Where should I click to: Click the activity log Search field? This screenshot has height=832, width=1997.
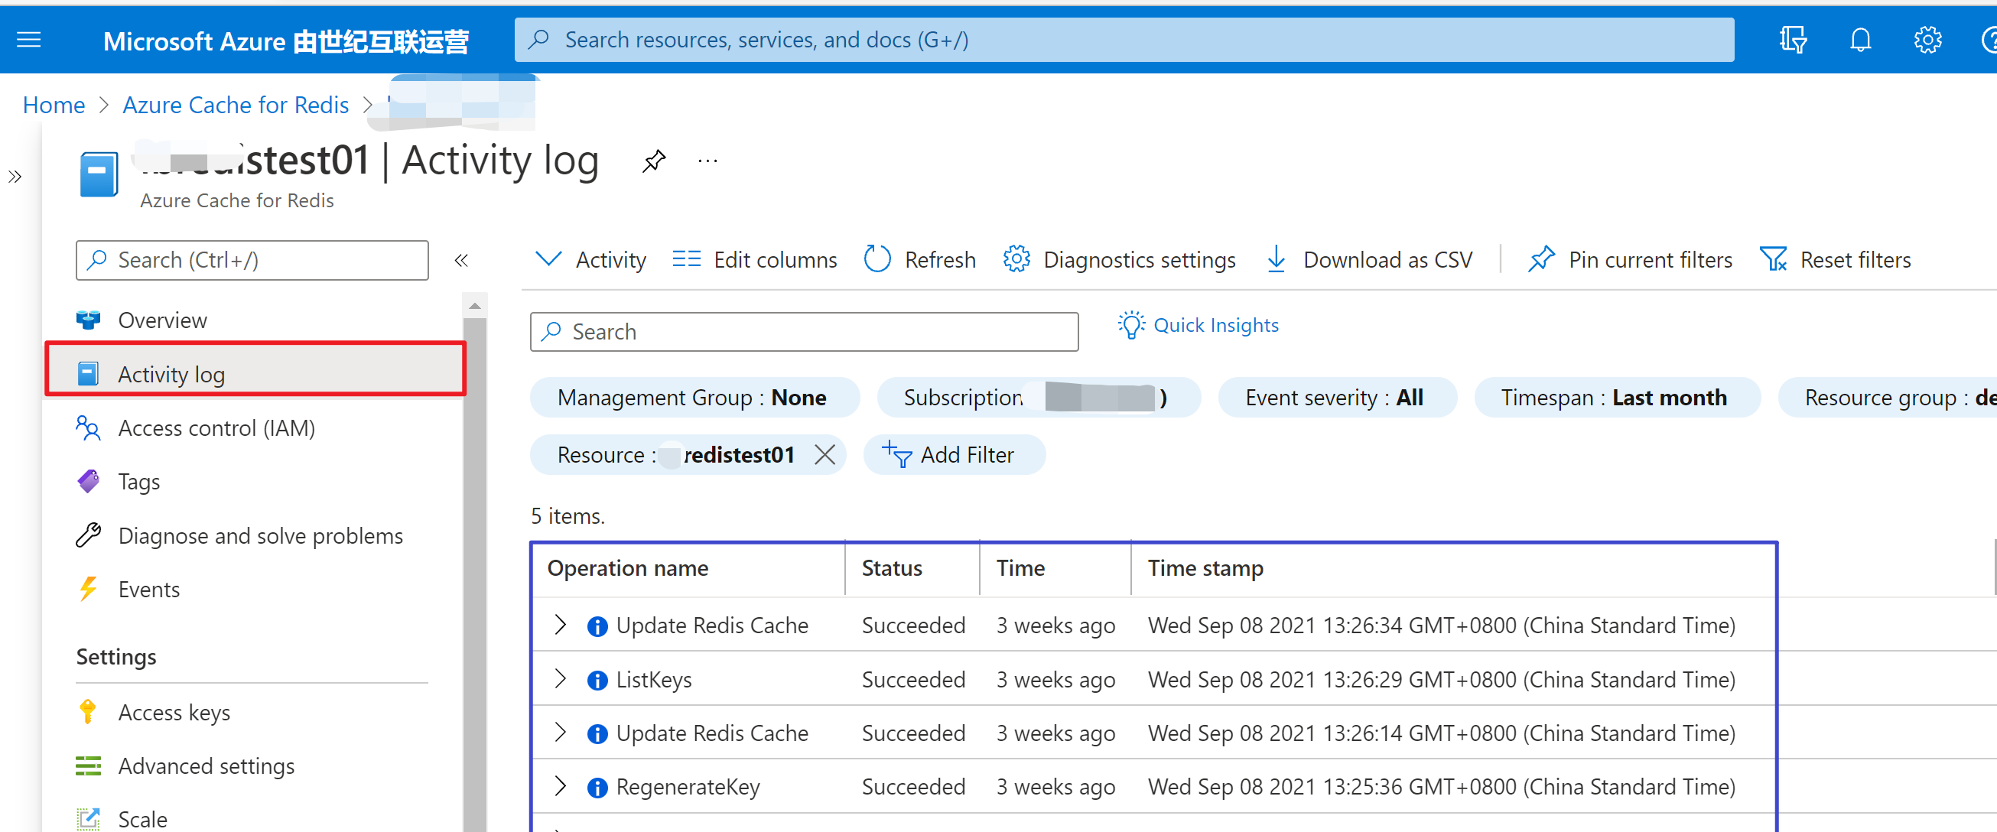804,332
